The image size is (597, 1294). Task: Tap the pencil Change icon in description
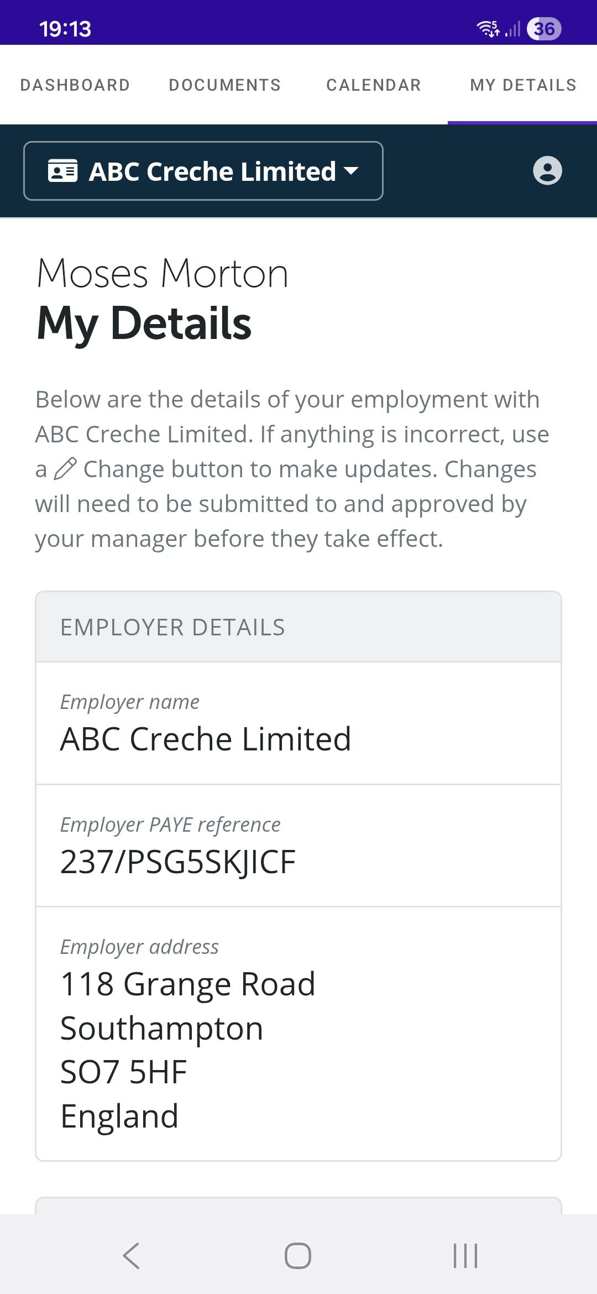tap(65, 469)
